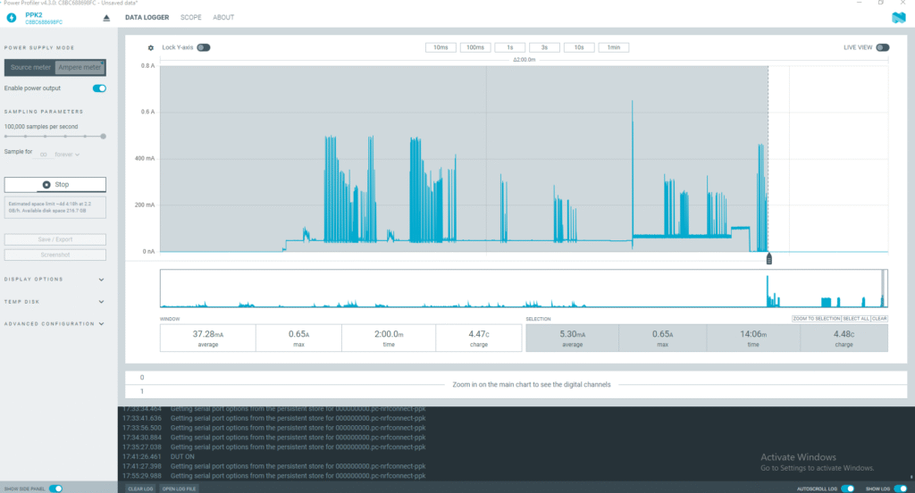Toggle Show Log switch
Screen dimensions: 915x493
(x=901, y=489)
